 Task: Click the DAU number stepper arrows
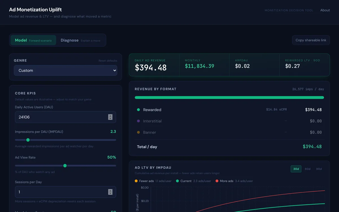tap(110, 117)
